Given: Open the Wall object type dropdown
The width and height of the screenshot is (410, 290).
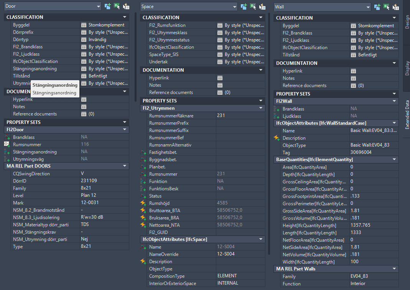Looking at the screenshot, I should (323, 7).
